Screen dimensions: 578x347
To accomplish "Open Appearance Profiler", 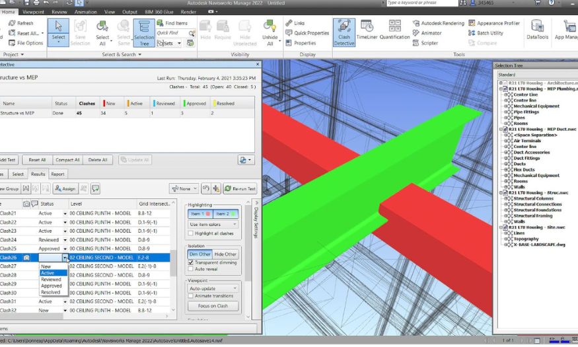I will tap(494, 23).
